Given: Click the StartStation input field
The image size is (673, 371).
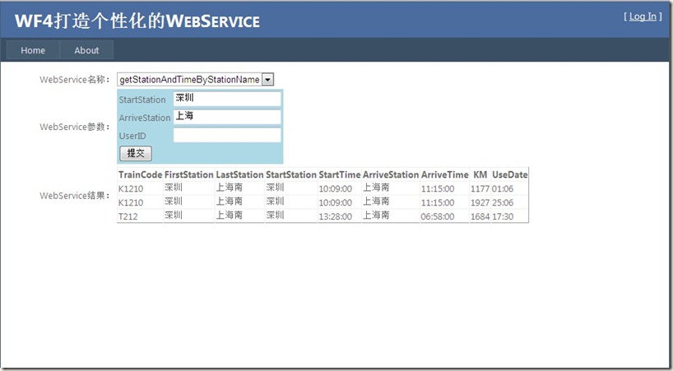Looking at the screenshot, I should click(x=227, y=99).
